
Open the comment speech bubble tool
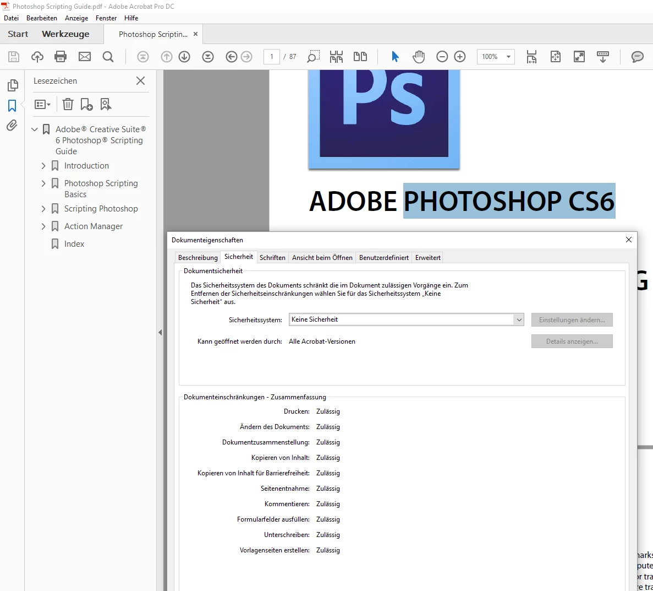(x=637, y=56)
